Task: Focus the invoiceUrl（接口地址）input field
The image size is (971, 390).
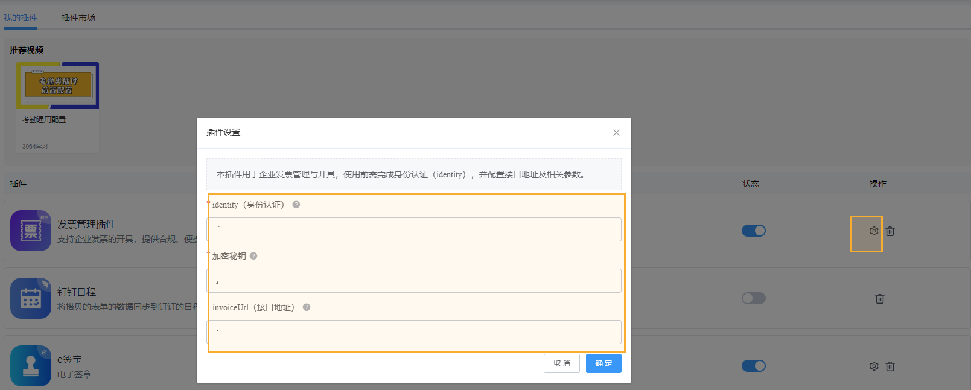Action: point(414,332)
